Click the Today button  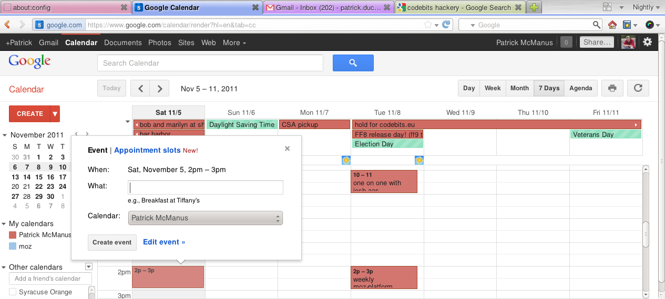coord(111,88)
